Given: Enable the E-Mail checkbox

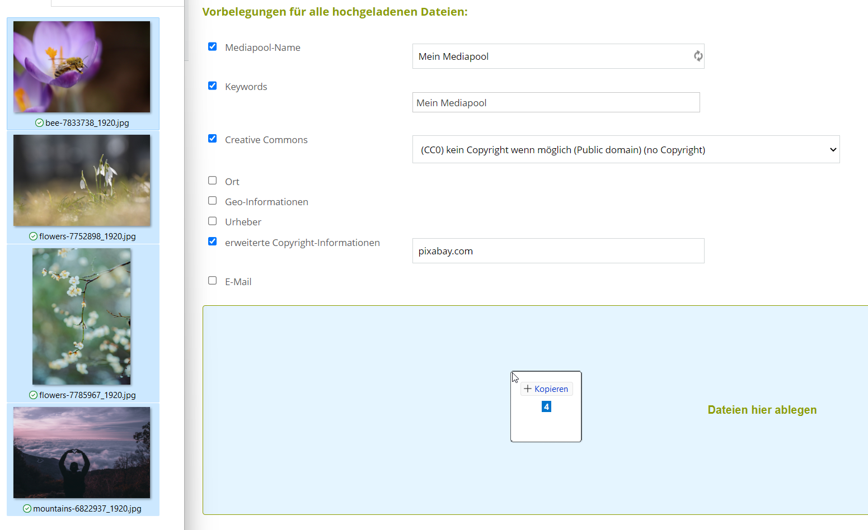Looking at the screenshot, I should 212,281.
